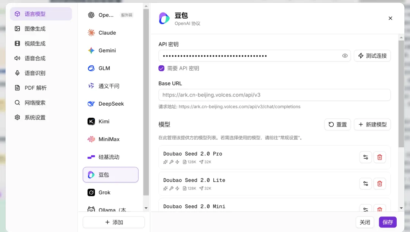410x232 pixels.
Task: Uncheck the 需要 API 密钥 checkbox
Action: coord(161,68)
